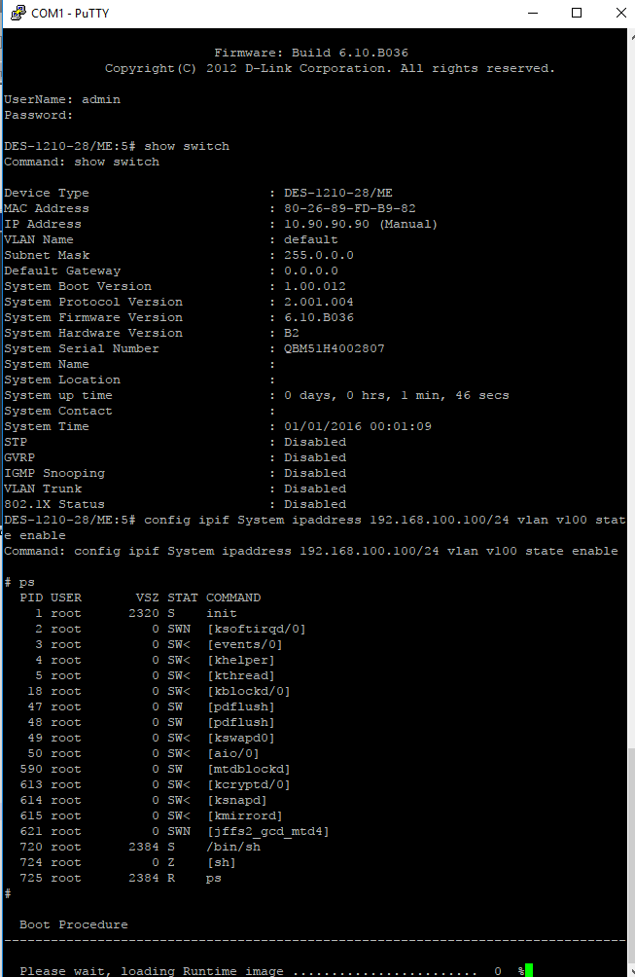635x977 pixels.
Task: Click the IP address 10.90.90.90 value
Action: tap(326, 224)
